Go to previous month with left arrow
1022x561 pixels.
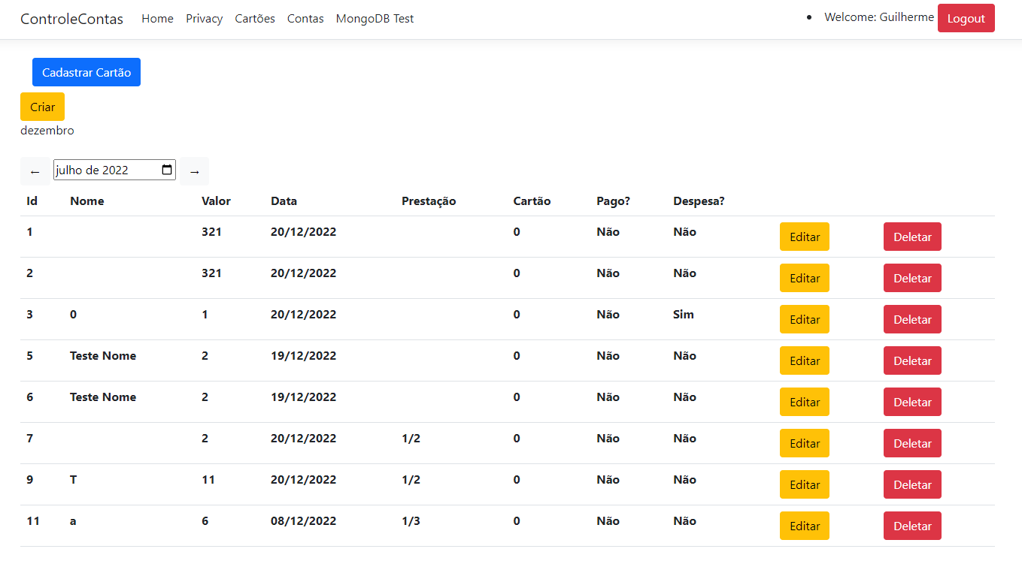tap(35, 171)
